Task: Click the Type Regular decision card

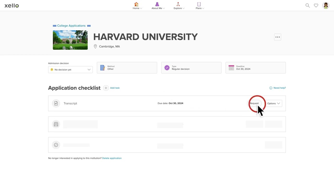Action: pyautogui.click(x=191, y=68)
